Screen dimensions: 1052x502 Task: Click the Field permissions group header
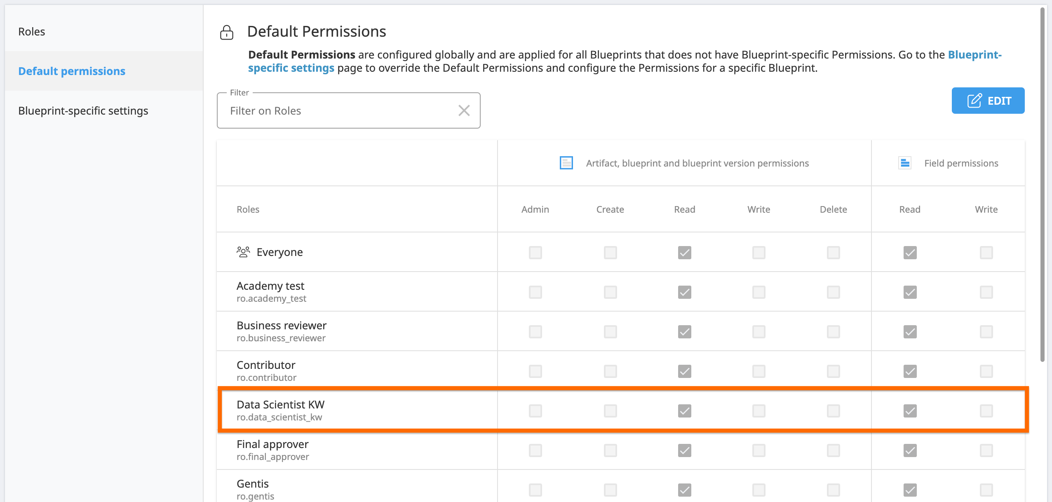[x=961, y=163]
